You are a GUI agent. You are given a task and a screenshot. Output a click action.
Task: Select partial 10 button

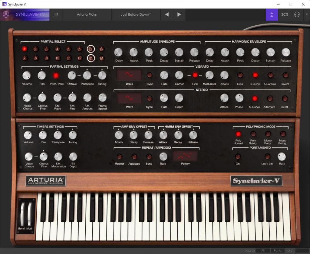tap(57, 58)
